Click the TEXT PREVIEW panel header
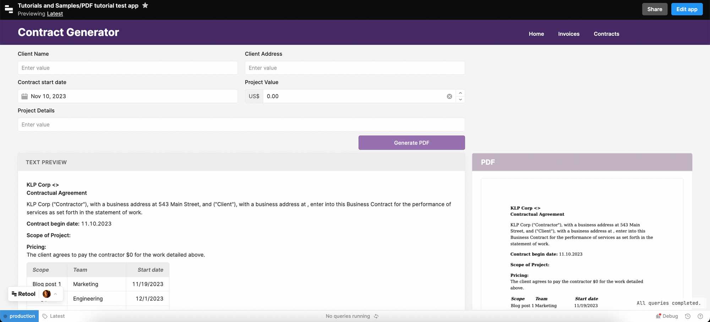Image resolution: width=710 pixels, height=322 pixels. point(241,162)
